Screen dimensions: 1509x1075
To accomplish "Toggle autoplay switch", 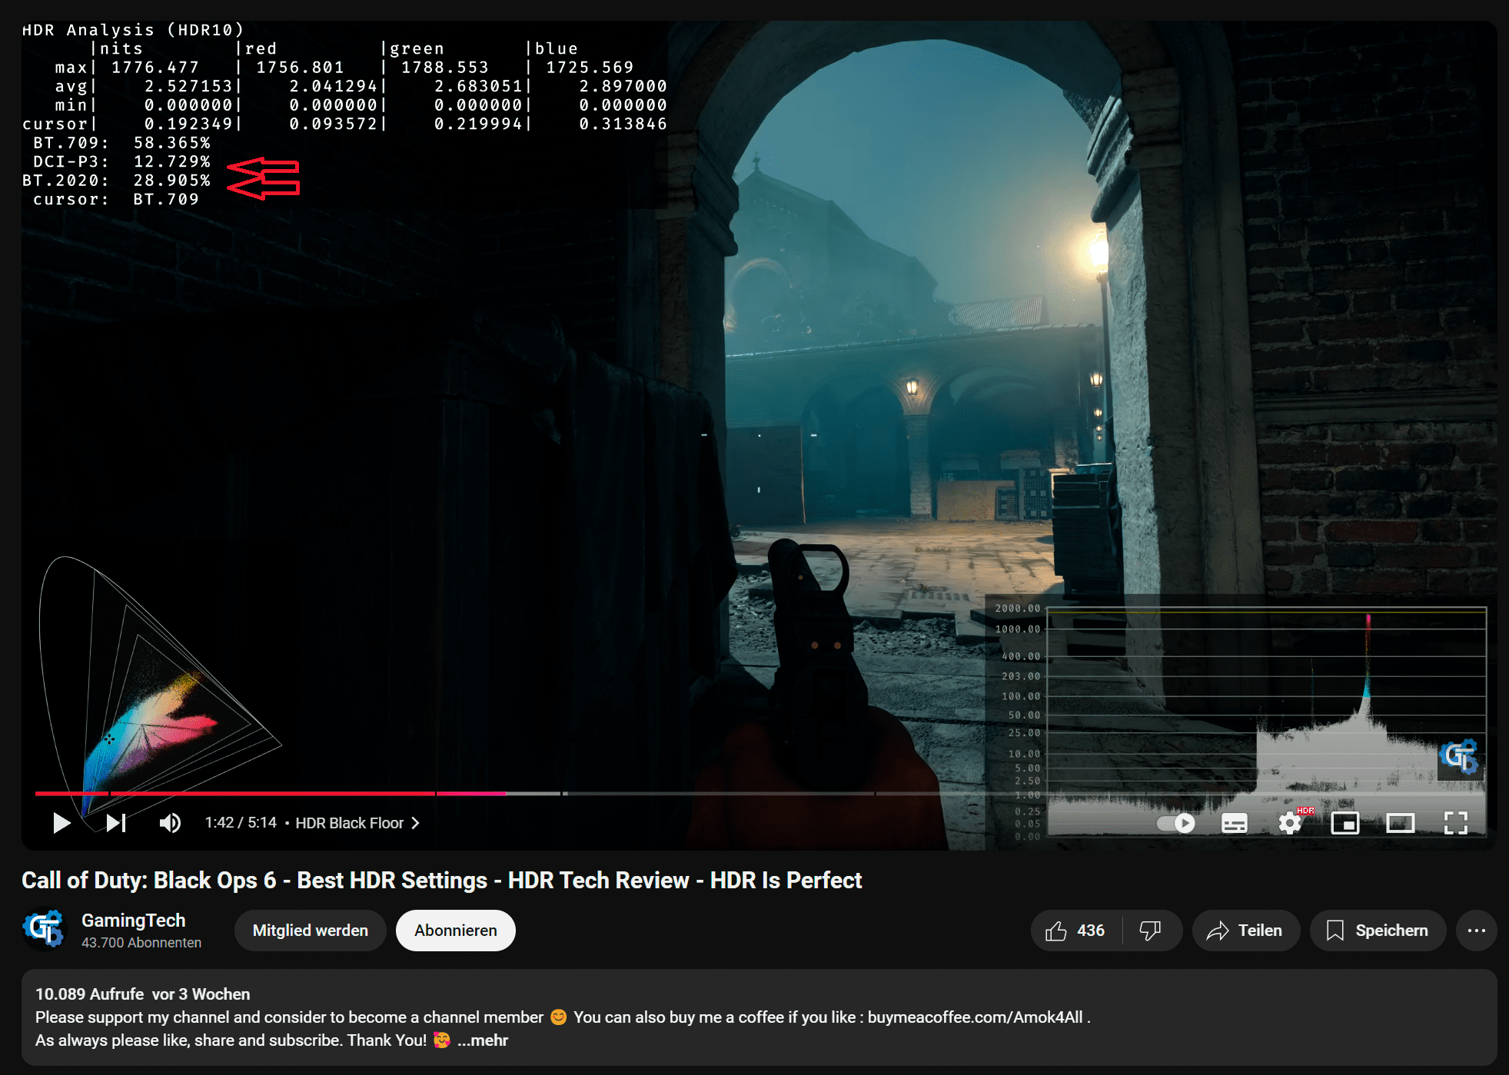I will [x=1176, y=823].
